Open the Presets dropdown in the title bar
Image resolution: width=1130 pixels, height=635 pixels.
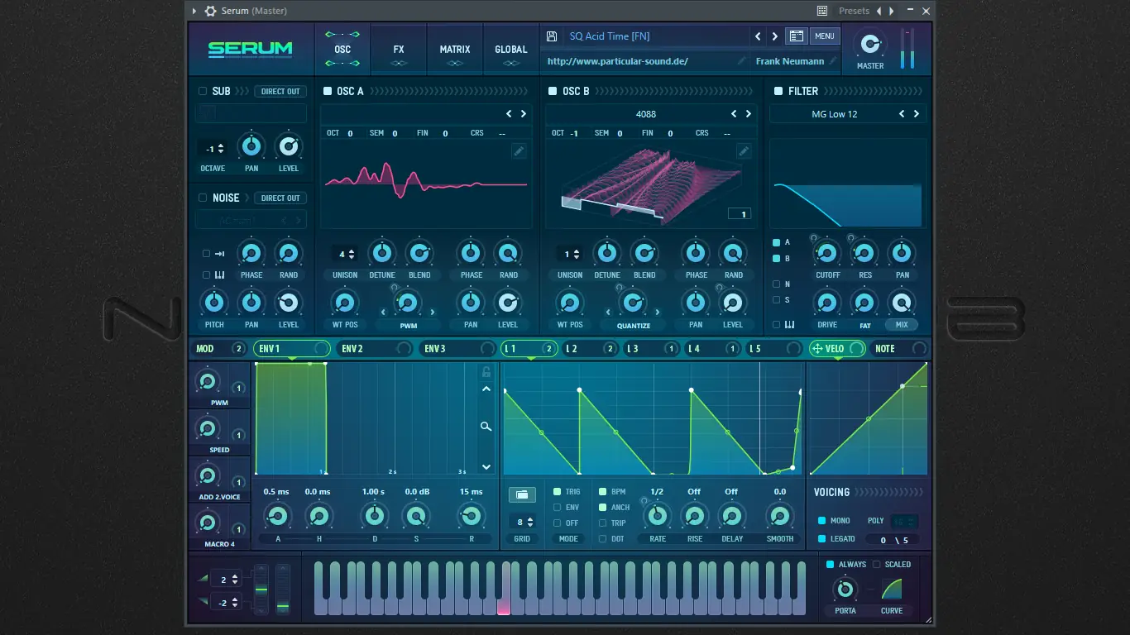point(855,11)
